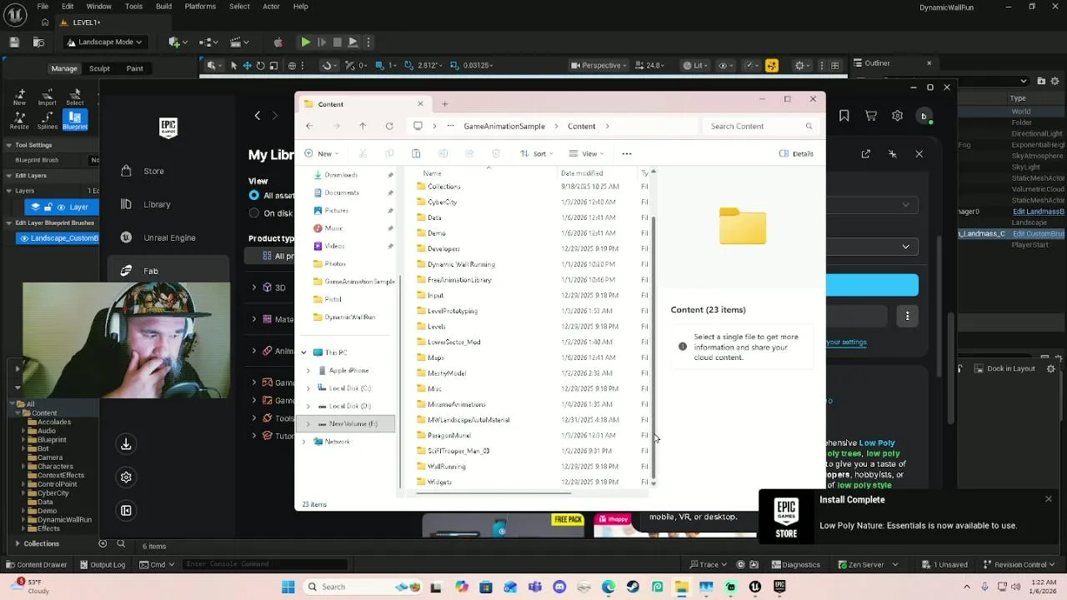
Task: Open the Platforms menu
Action: tap(200, 6)
